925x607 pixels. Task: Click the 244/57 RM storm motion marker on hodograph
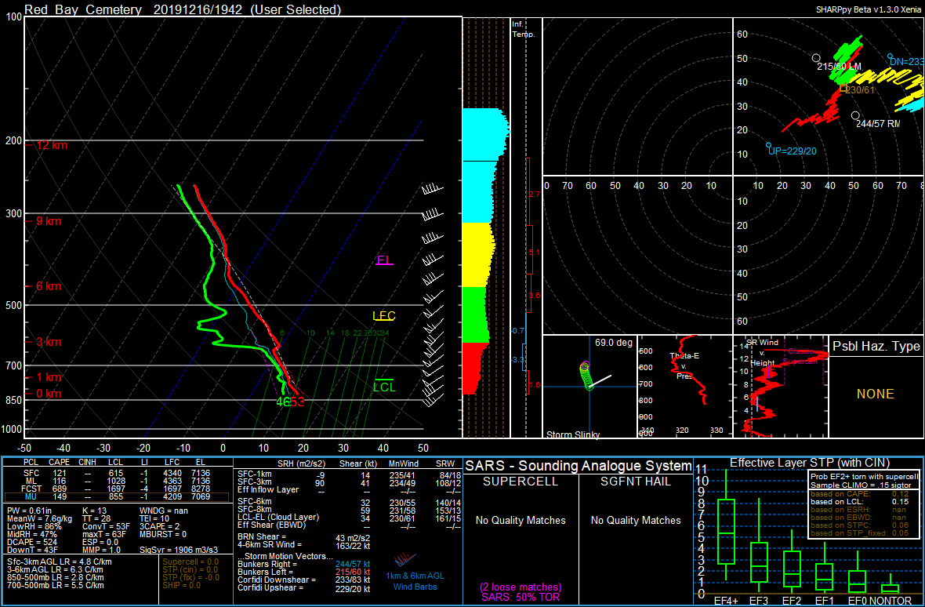click(855, 115)
